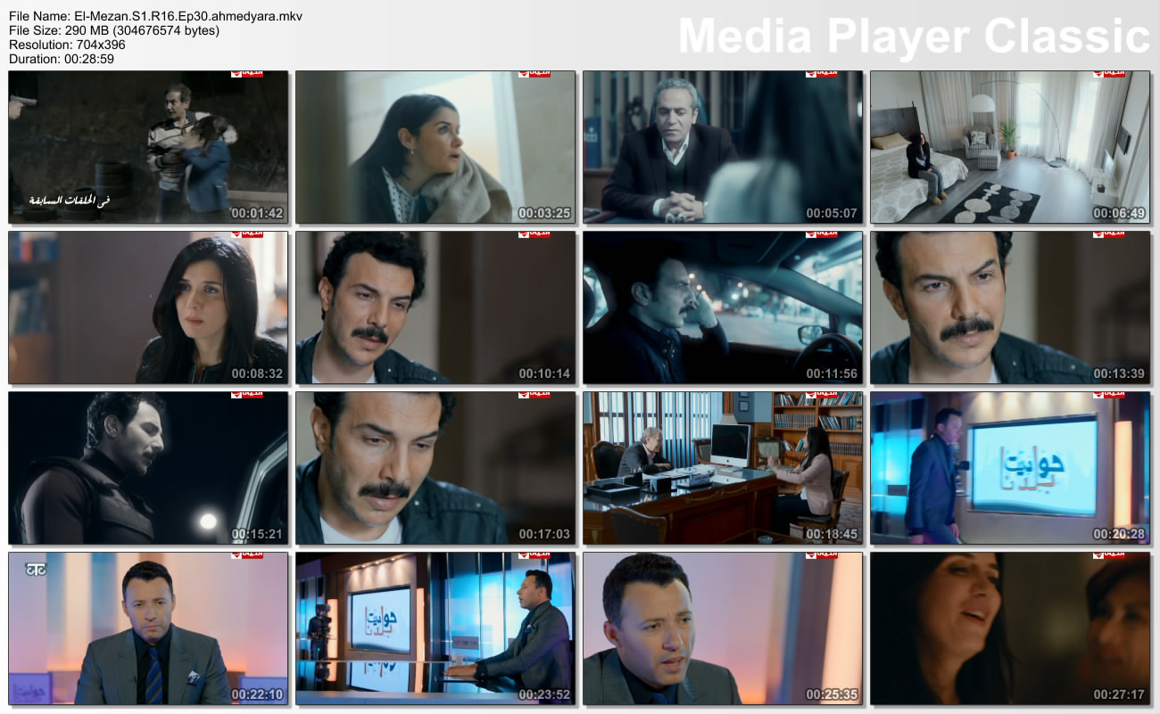Select the thumbnail timestamped 00:10:14
This screenshot has height=714, width=1160.
[x=435, y=308]
